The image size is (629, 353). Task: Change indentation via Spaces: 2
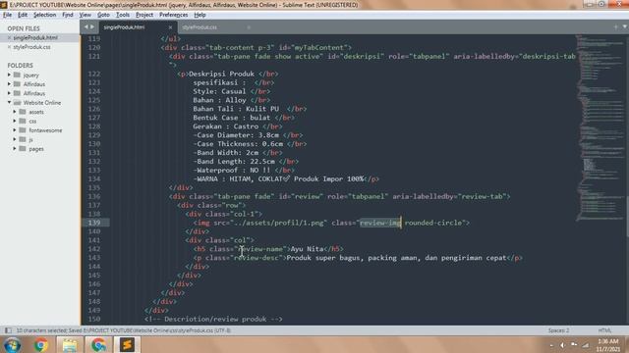click(x=558, y=330)
